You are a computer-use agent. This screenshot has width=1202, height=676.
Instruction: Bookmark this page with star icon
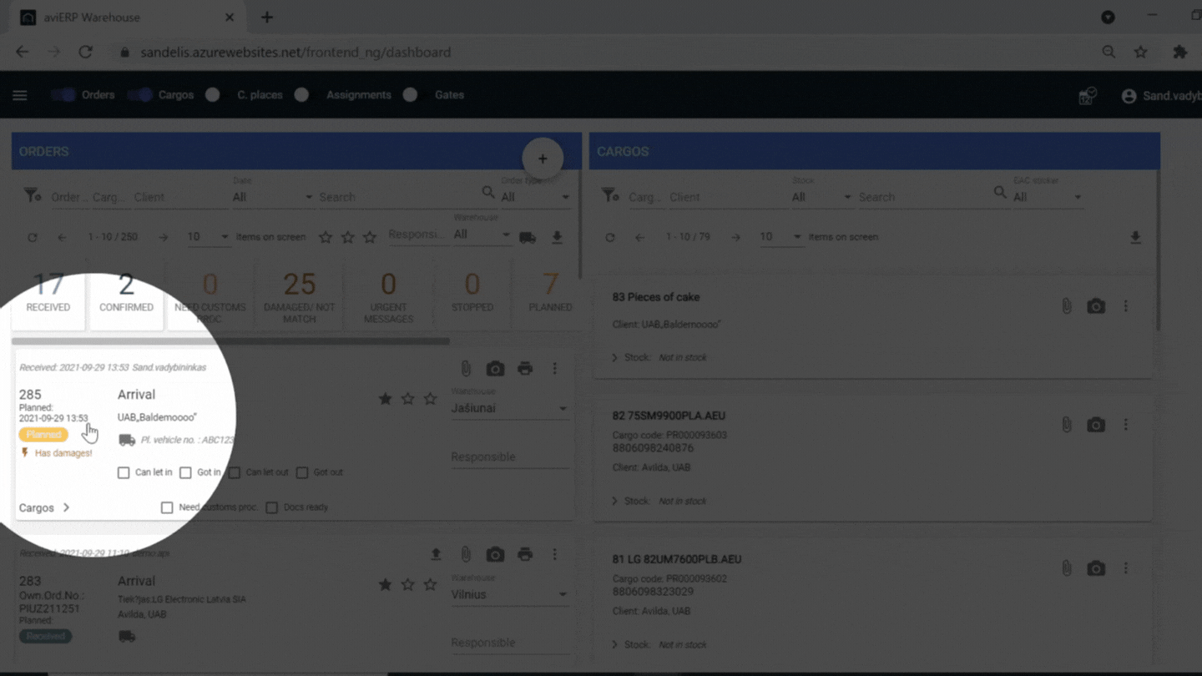coord(1141,52)
